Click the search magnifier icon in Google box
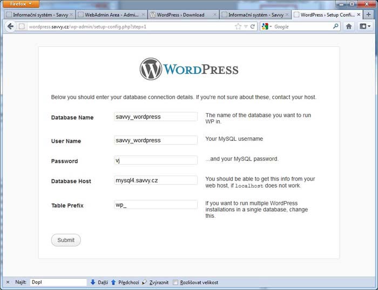The height and width of the screenshot is (290, 378). 335,26
